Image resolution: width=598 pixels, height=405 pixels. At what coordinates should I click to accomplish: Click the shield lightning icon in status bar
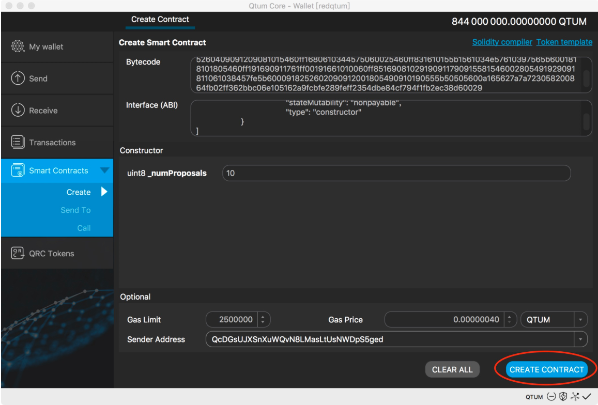point(563,397)
